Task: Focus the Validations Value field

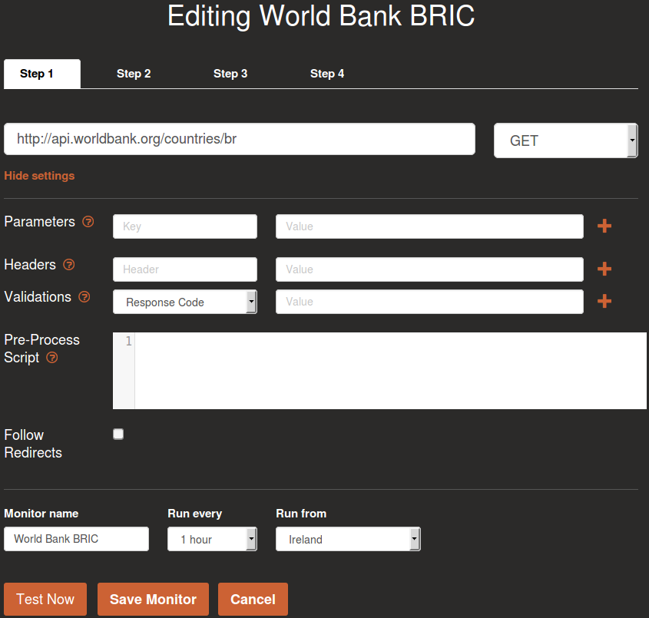Action: click(429, 302)
